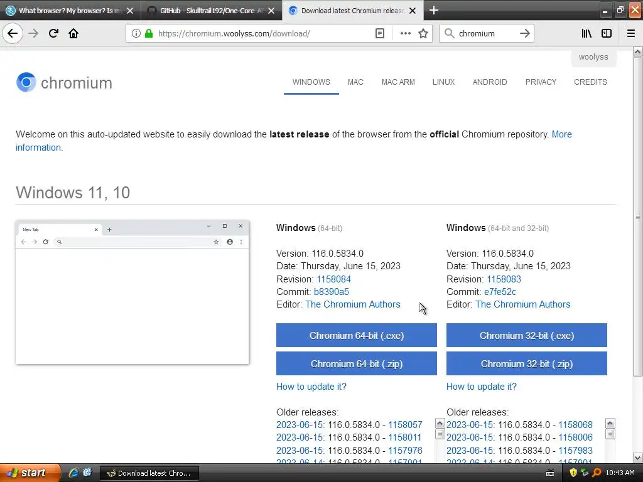Submit search with the arrow button

tap(525, 33)
